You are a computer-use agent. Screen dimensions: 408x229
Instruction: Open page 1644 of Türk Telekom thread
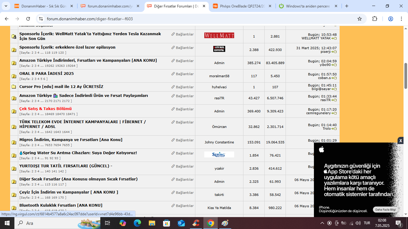coord(66,132)
